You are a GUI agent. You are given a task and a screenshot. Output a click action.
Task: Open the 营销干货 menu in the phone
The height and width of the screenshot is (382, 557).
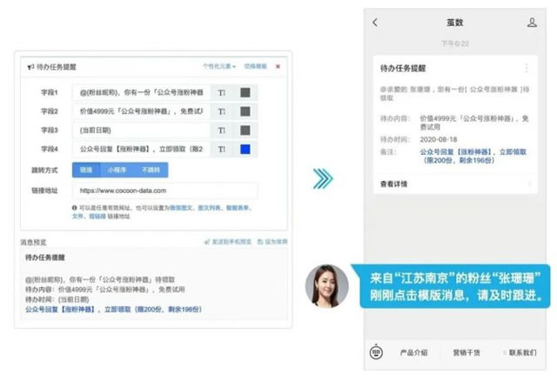tap(466, 352)
